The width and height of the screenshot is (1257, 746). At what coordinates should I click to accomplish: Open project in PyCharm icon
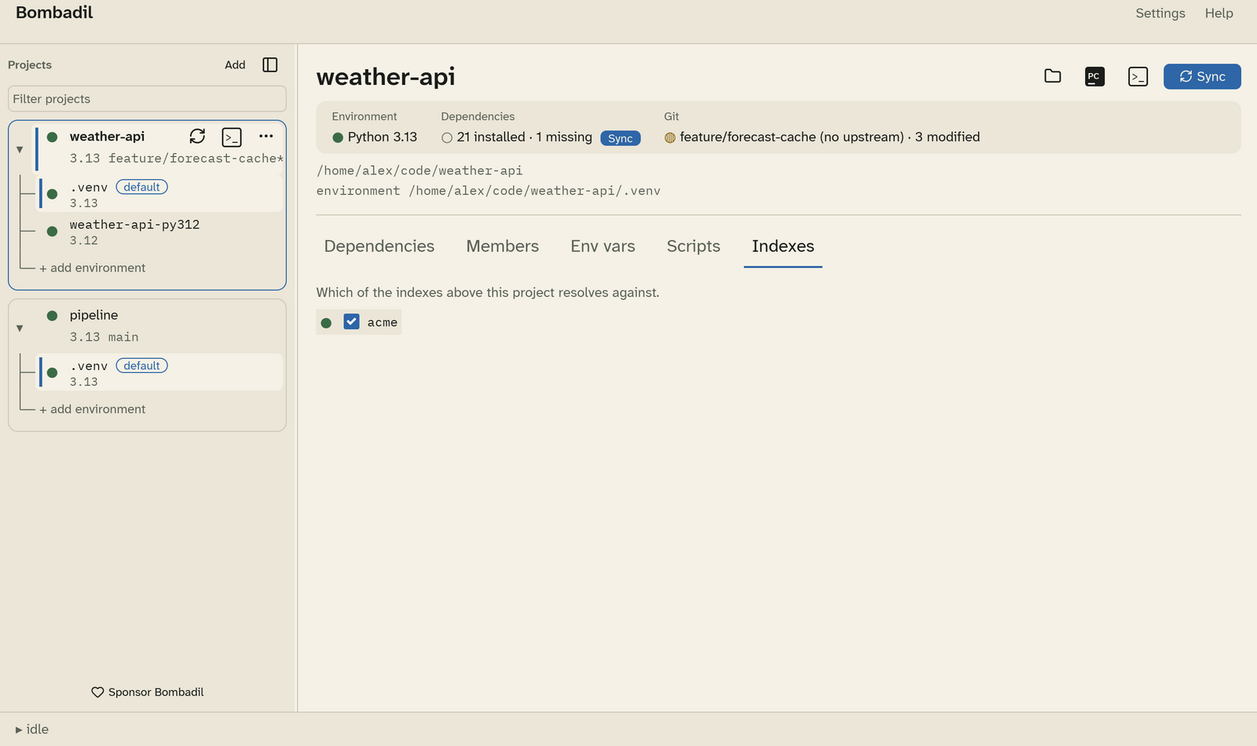coord(1094,76)
